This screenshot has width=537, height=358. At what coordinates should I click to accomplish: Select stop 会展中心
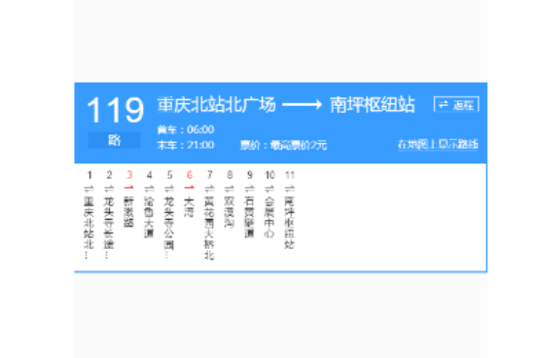point(269,217)
